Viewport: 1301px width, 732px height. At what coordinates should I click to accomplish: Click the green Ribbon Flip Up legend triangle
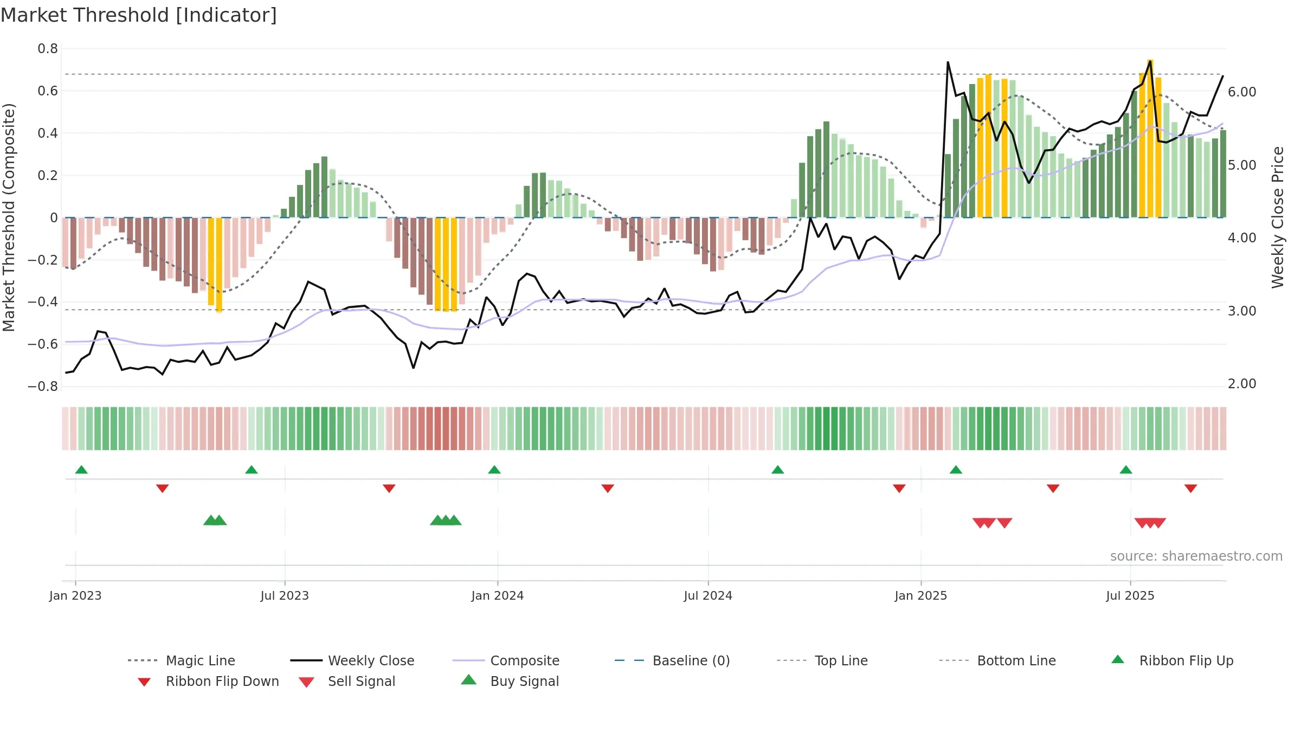pyautogui.click(x=1118, y=659)
